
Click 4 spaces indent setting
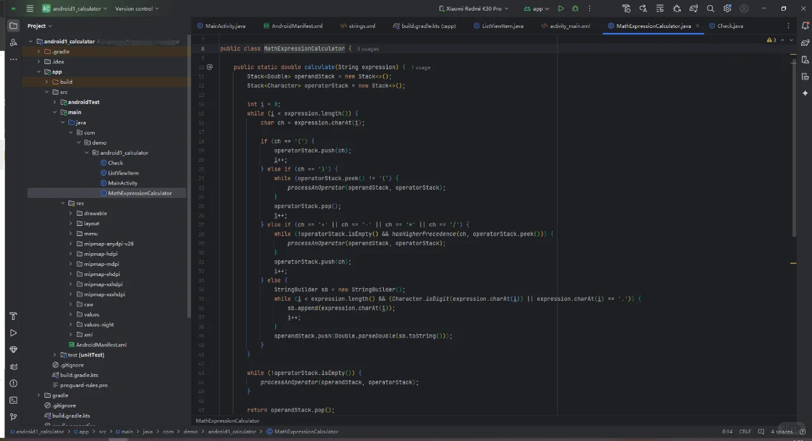point(782,431)
